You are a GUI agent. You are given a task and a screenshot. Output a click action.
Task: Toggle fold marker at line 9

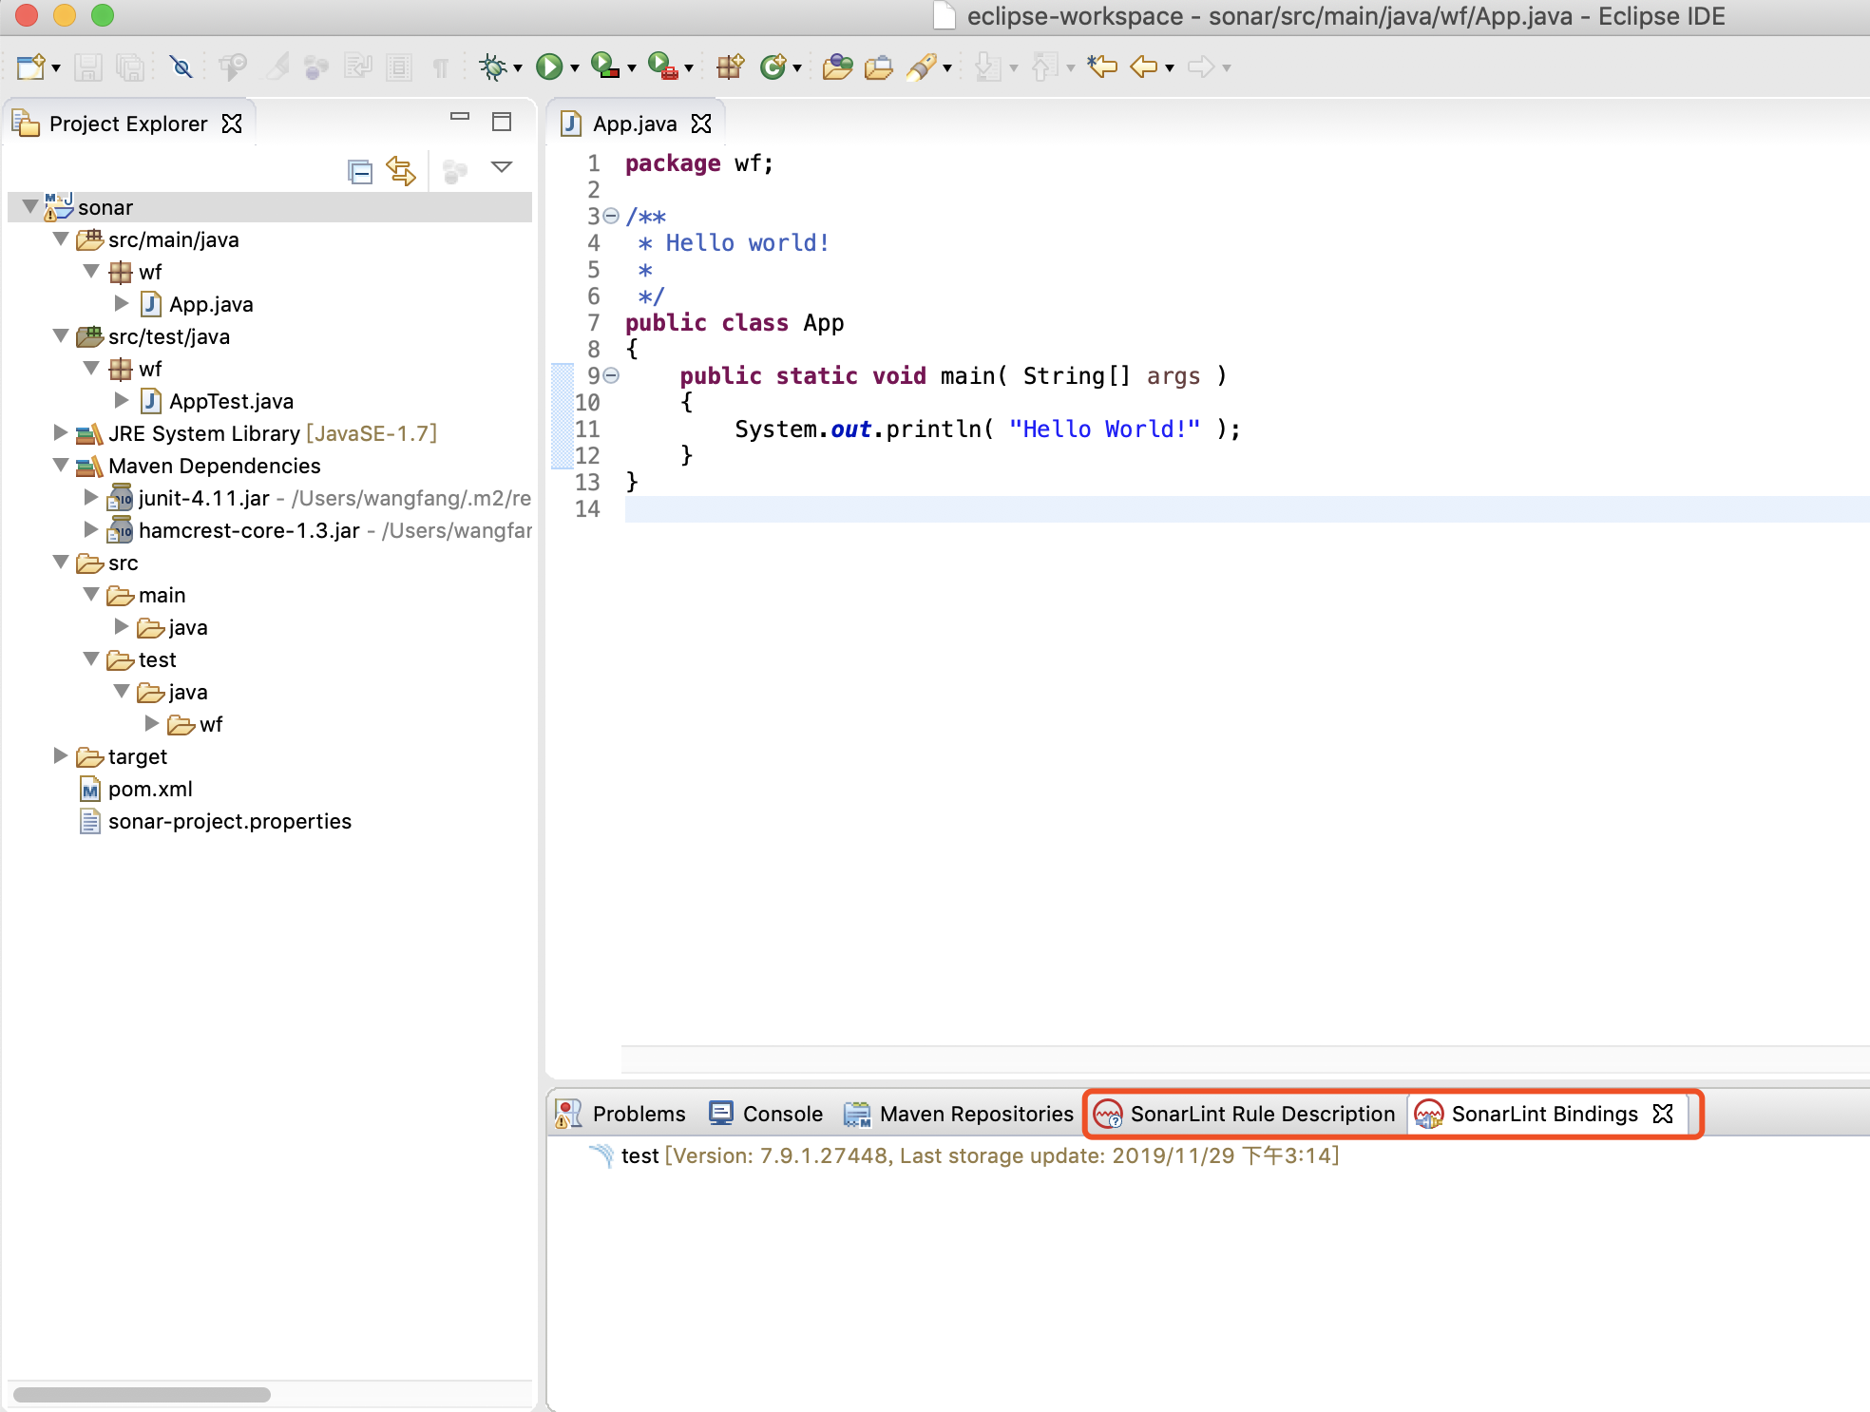[x=611, y=375]
